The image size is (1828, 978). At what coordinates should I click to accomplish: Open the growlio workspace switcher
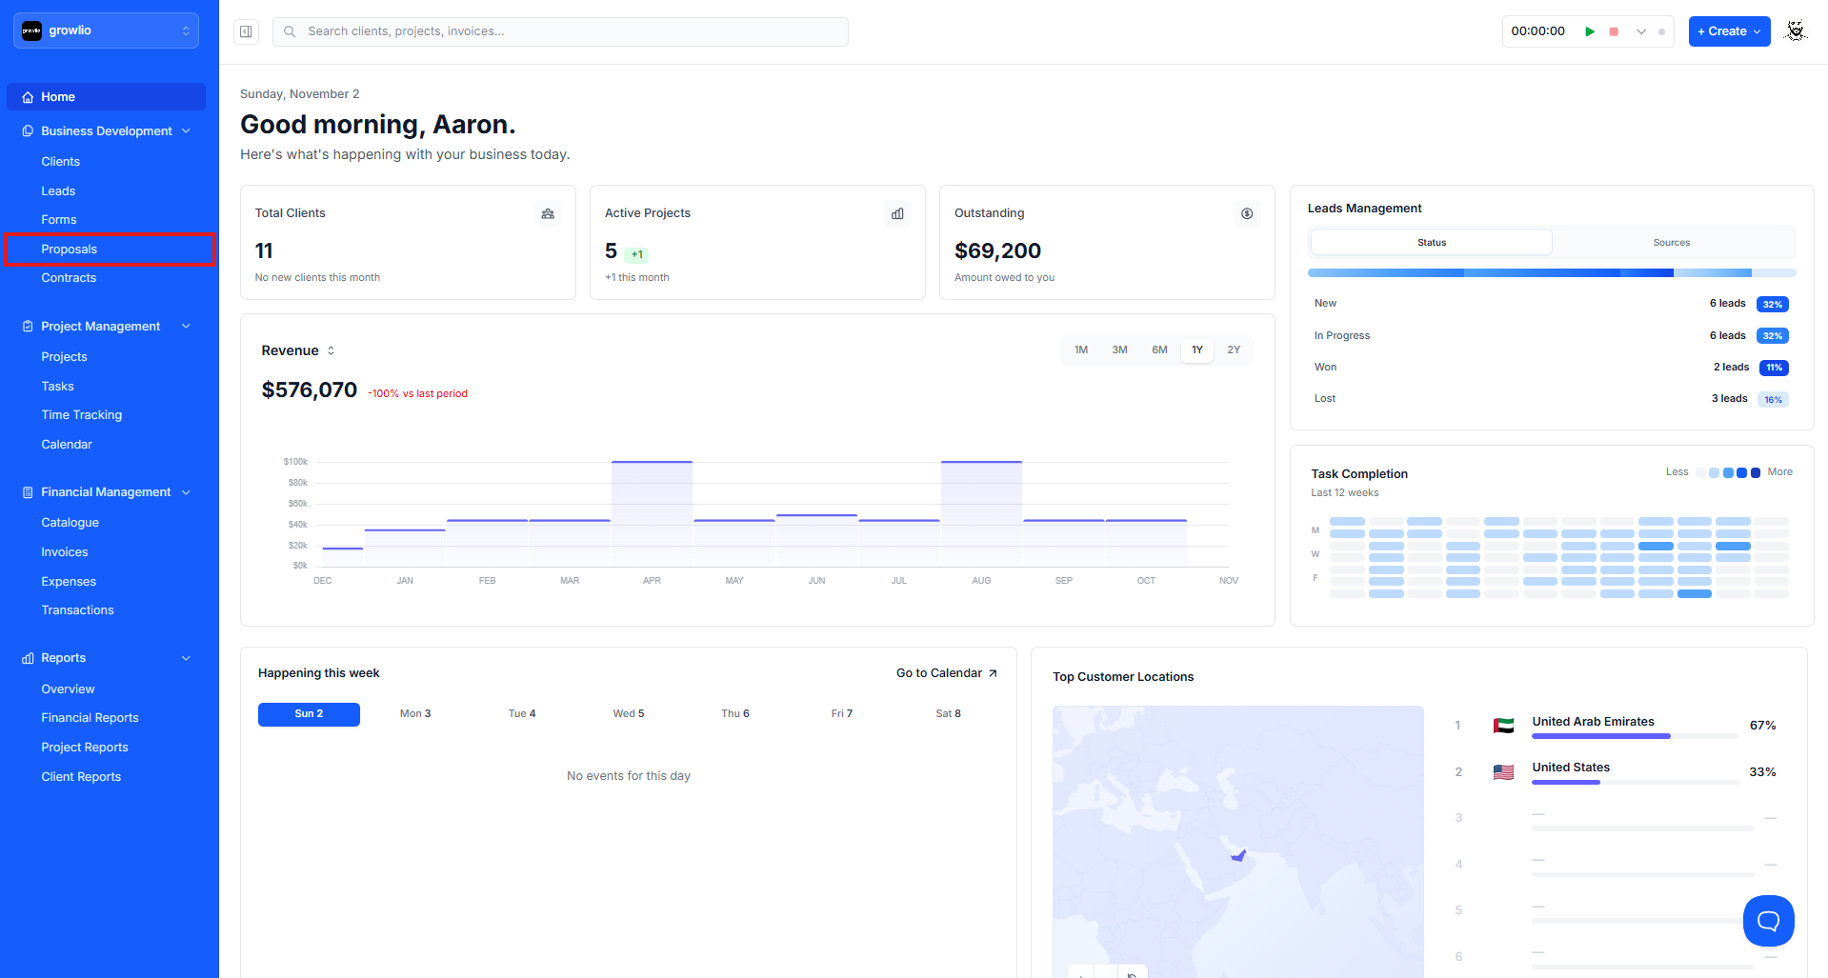click(x=106, y=30)
